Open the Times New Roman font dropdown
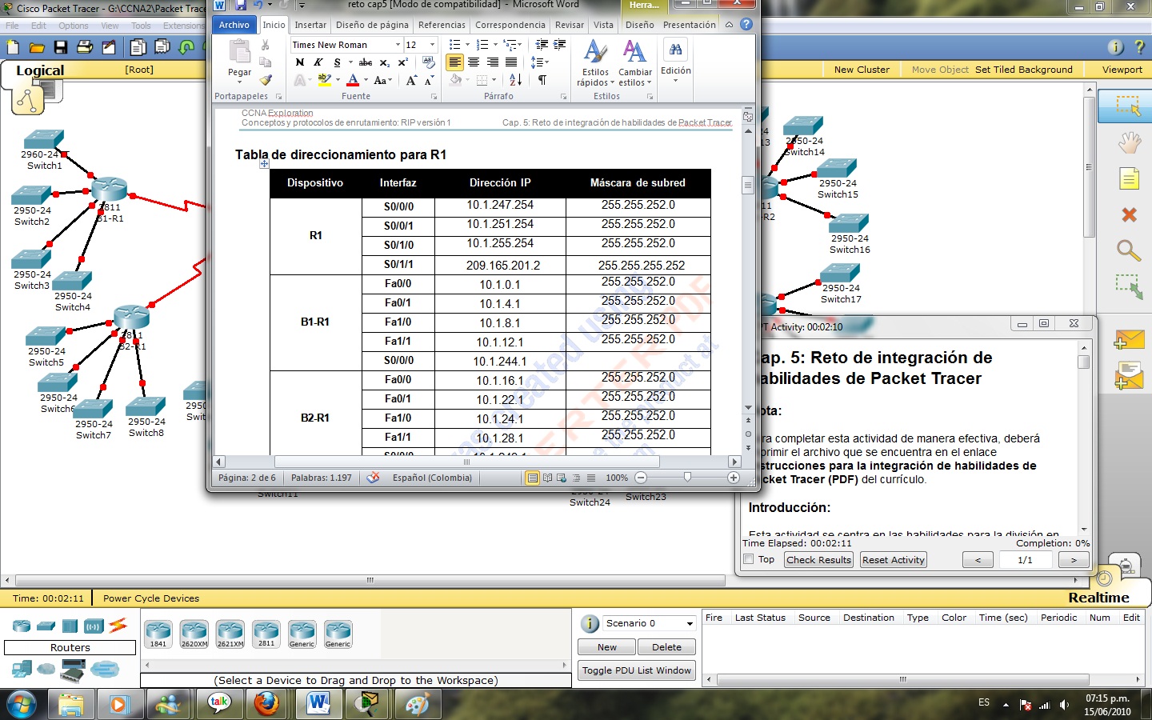This screenshot has height=720, width=1152. 398,45
